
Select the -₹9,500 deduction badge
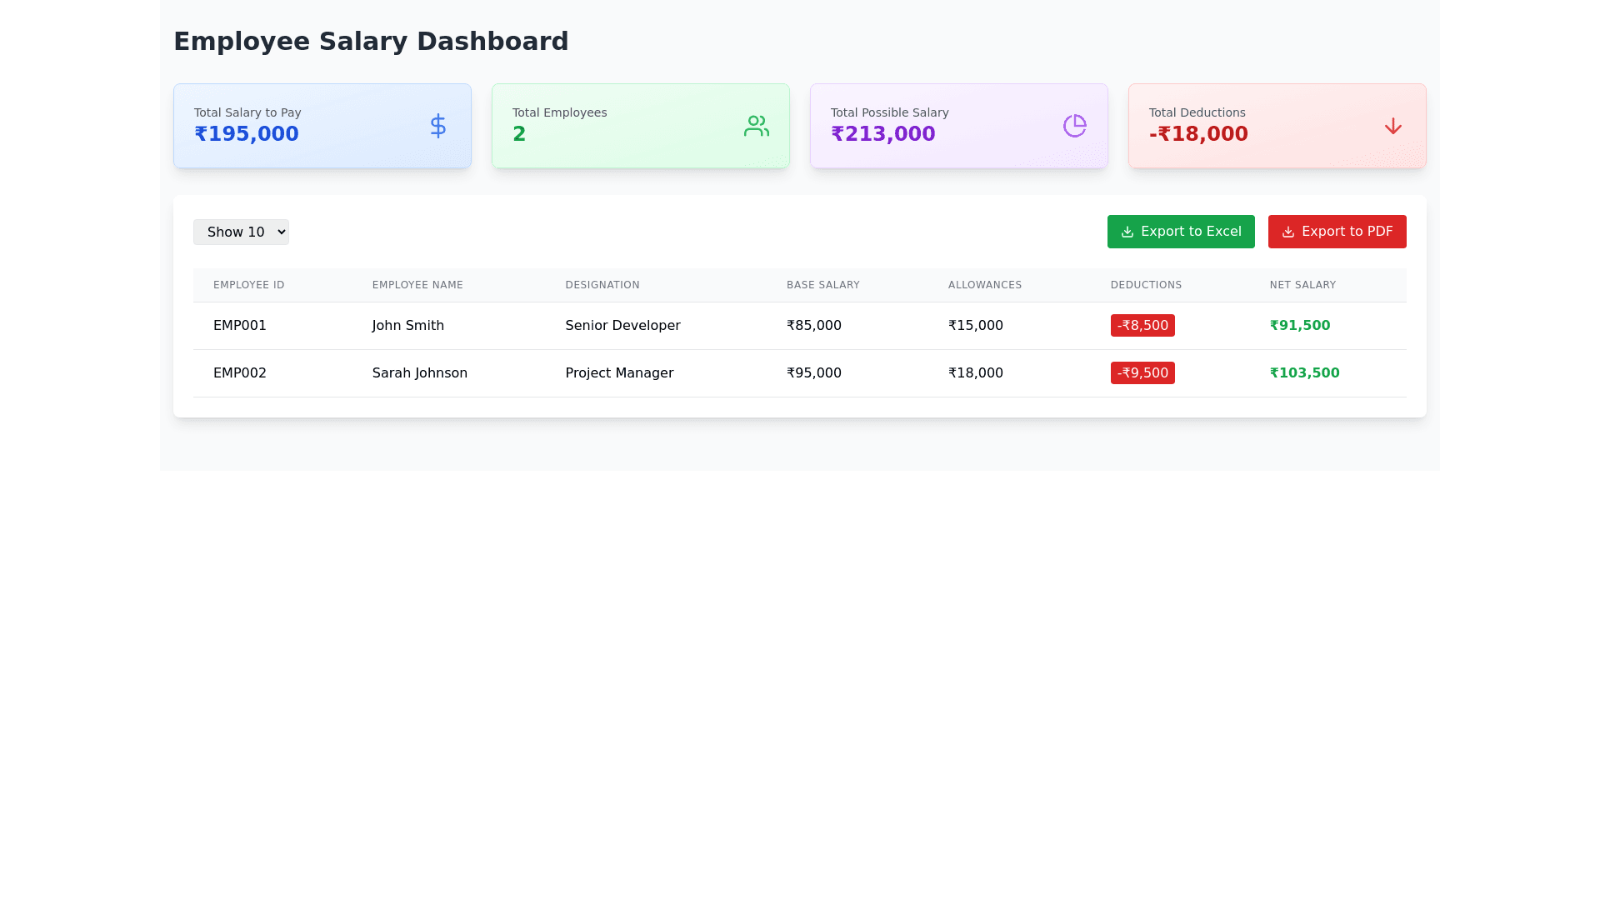pyautogui.click(x=1142, y=373)
